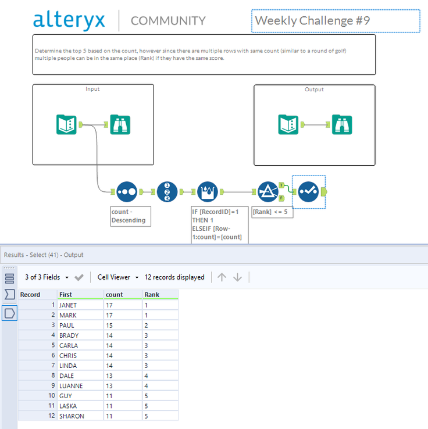Click the Filter tool's True output anchor

click(281, 185)
